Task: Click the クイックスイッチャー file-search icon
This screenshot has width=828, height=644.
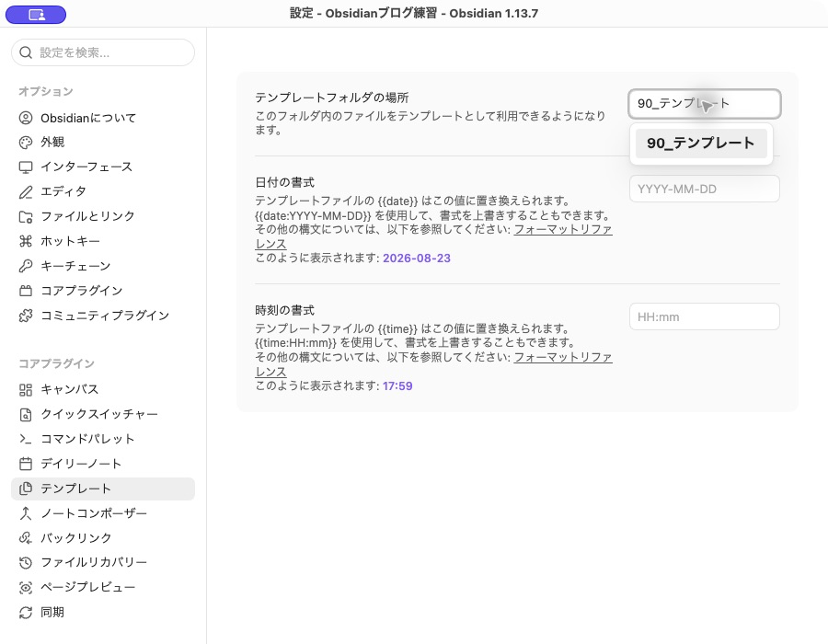Action: 26,414
